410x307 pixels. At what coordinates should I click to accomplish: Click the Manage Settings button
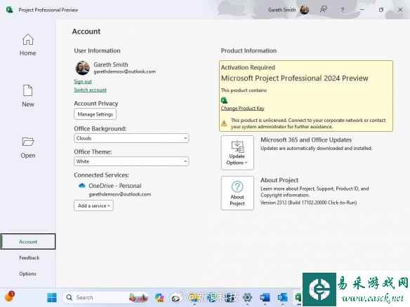coord(95,114)
